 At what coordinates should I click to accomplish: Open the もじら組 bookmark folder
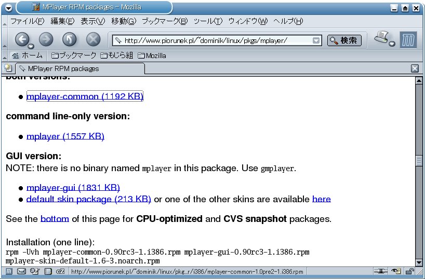pyautogui.click(x=116, y=55)
